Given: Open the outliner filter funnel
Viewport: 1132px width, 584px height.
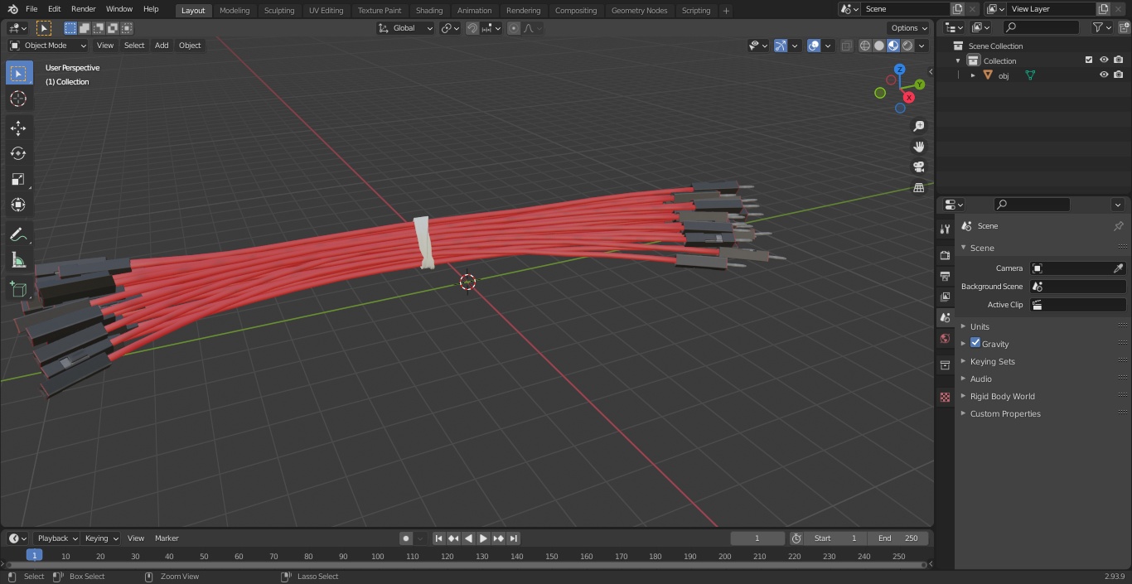Looking at the screenshot, I should 1098,27.
